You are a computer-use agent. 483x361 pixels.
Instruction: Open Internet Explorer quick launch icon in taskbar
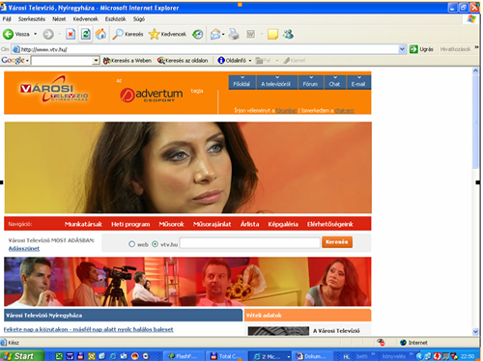113,356
